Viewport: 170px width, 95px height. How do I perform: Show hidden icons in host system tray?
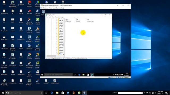pos(144,93)
